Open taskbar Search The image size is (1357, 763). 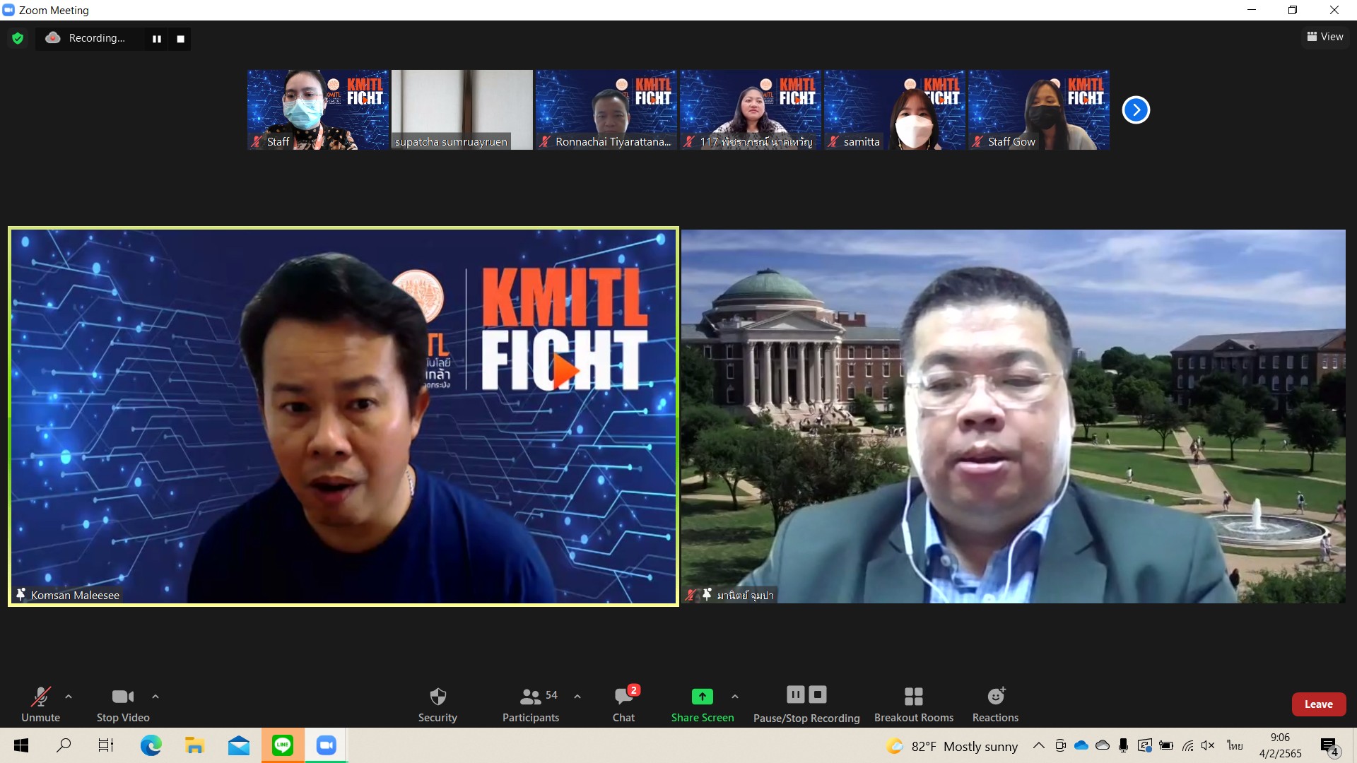64,745
